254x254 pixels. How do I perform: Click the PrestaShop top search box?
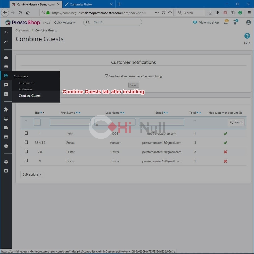pyautogui.click(x=113, y=22)
